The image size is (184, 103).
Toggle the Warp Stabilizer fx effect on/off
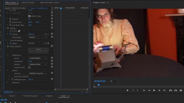[8, 46]
